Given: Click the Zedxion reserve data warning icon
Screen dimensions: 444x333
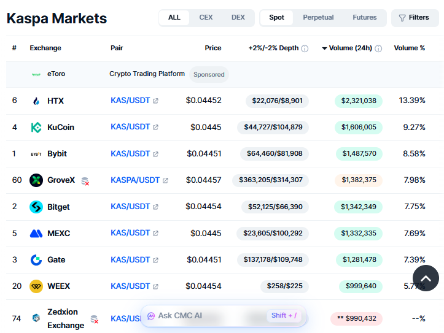Looking at the screenshot, I should [x=95, y=319].
